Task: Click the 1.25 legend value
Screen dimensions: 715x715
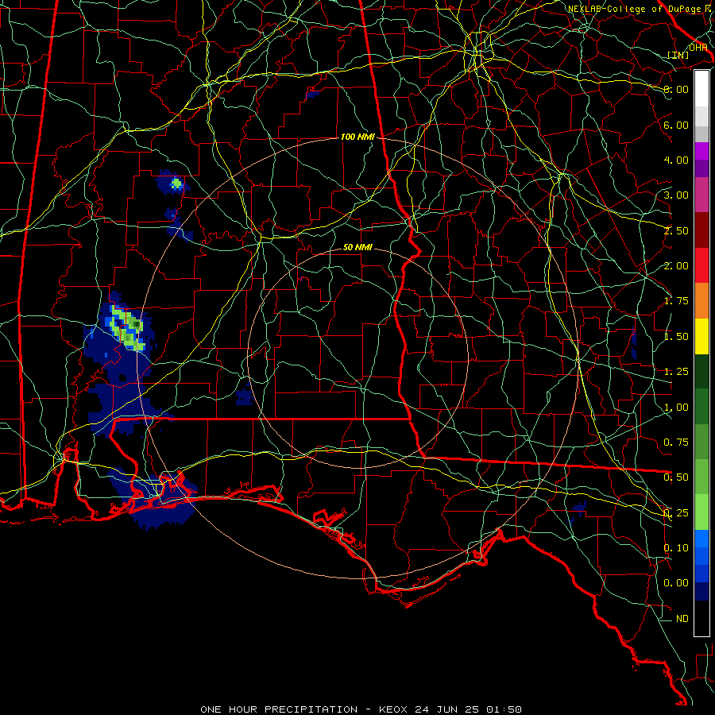Action: (x=676, y=372)
